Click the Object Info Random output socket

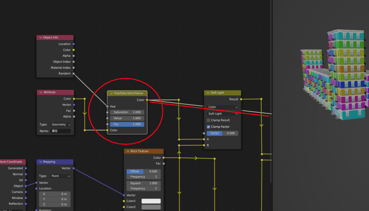74,73
